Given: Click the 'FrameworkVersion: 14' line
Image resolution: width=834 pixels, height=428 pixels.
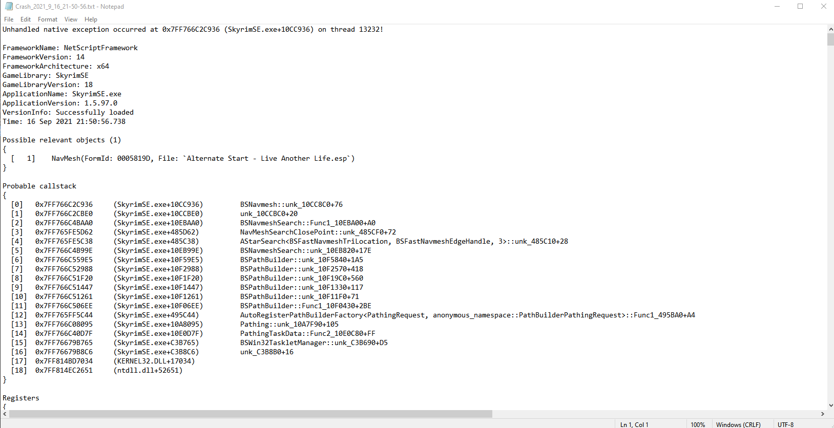Looking at the screenshot, I should coord(44,57).
